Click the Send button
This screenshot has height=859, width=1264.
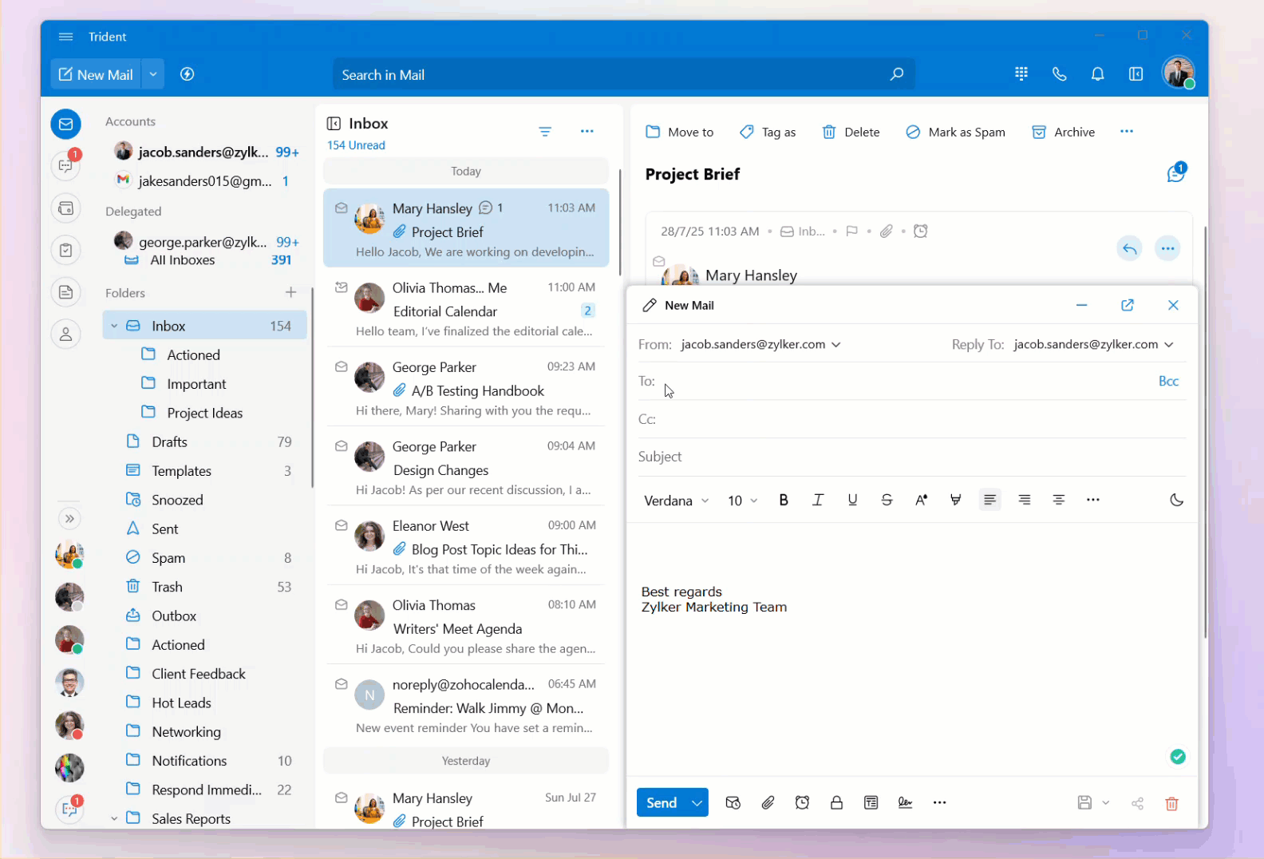[x=662, y=803]
